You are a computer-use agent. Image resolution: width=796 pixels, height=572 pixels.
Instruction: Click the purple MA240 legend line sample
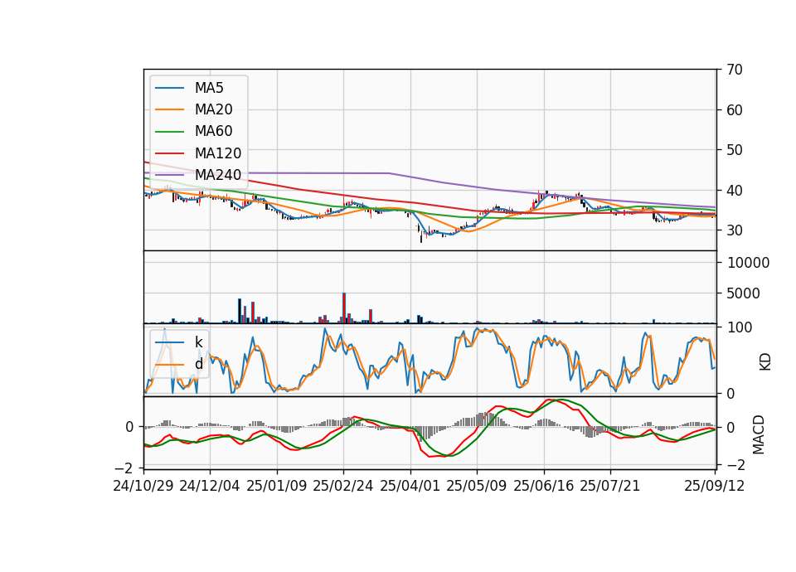(169, 175)
